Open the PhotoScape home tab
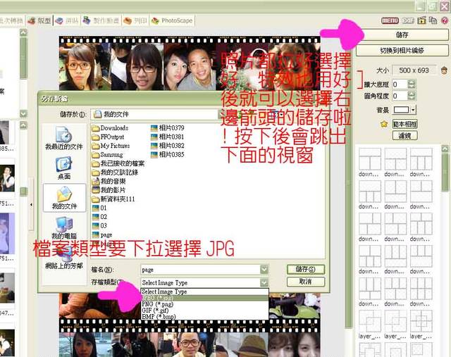 172,20
